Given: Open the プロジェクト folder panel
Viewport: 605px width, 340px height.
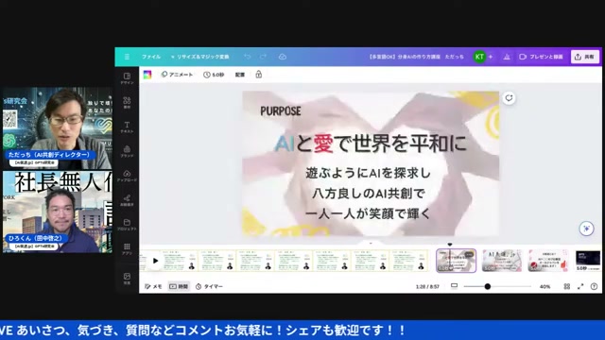Looking at the screenshot, I should pos(127,225).
